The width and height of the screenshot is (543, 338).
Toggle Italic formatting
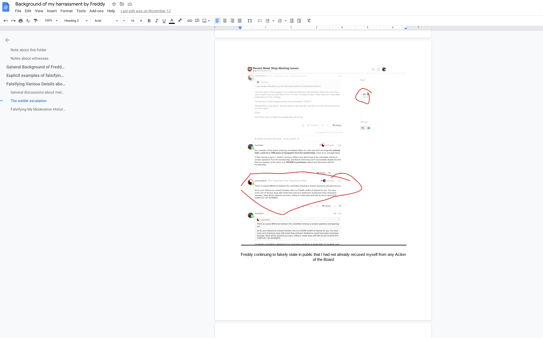(x=156, y=21)
